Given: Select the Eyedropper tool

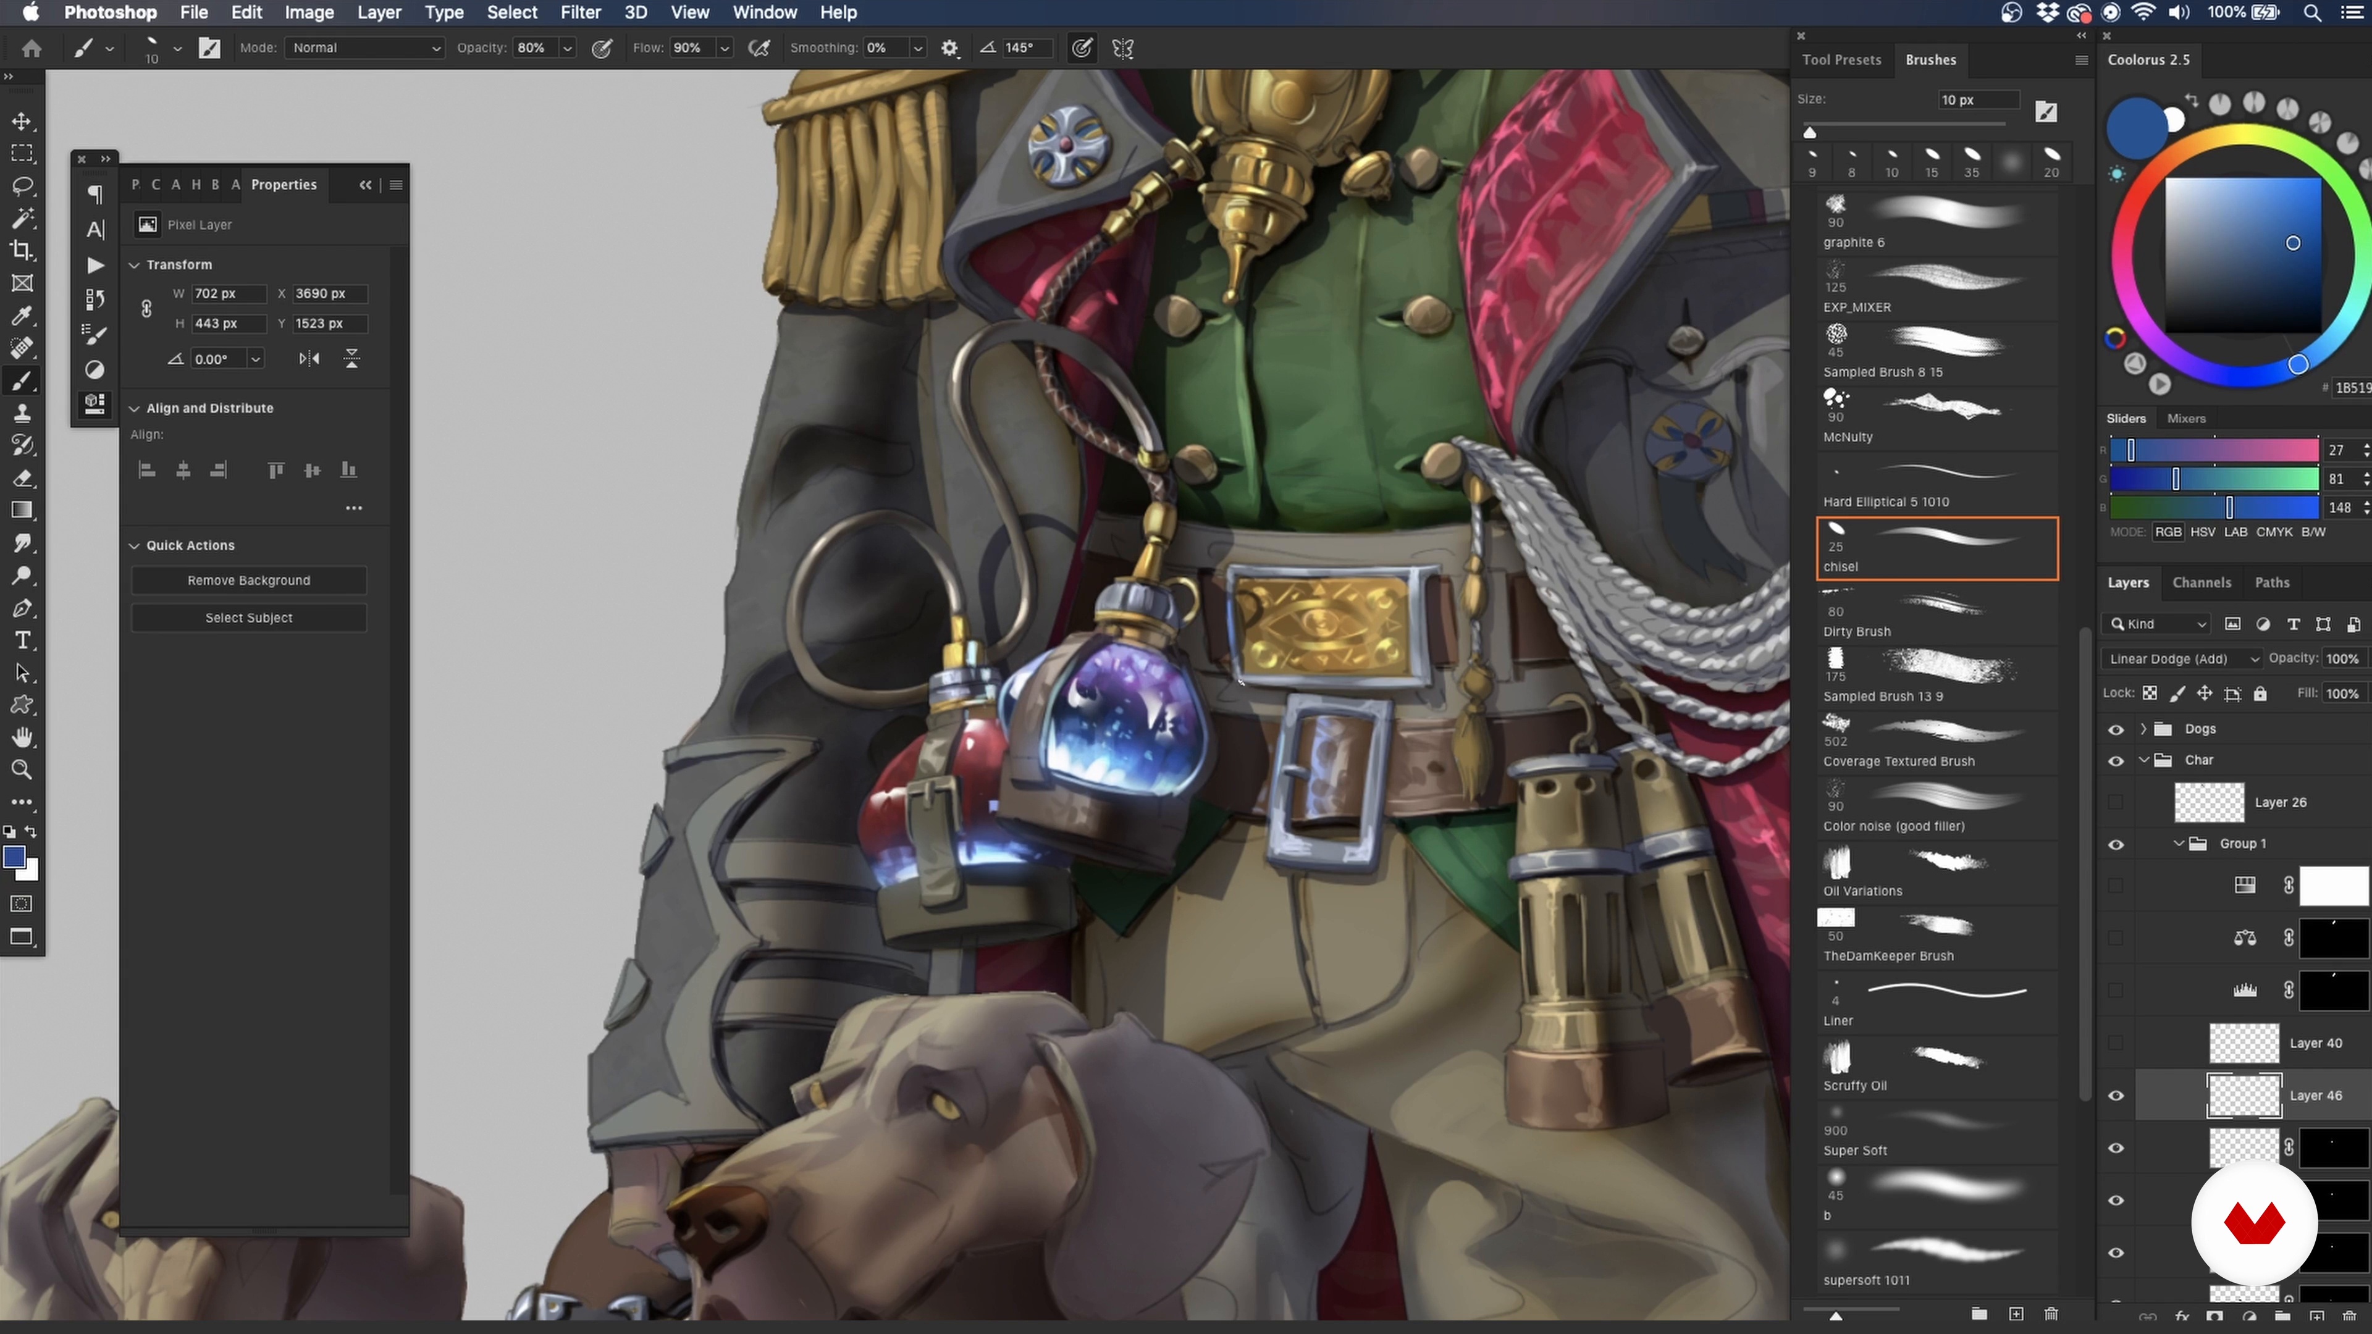Looking at the screenshot, I should tap(22, 316).
